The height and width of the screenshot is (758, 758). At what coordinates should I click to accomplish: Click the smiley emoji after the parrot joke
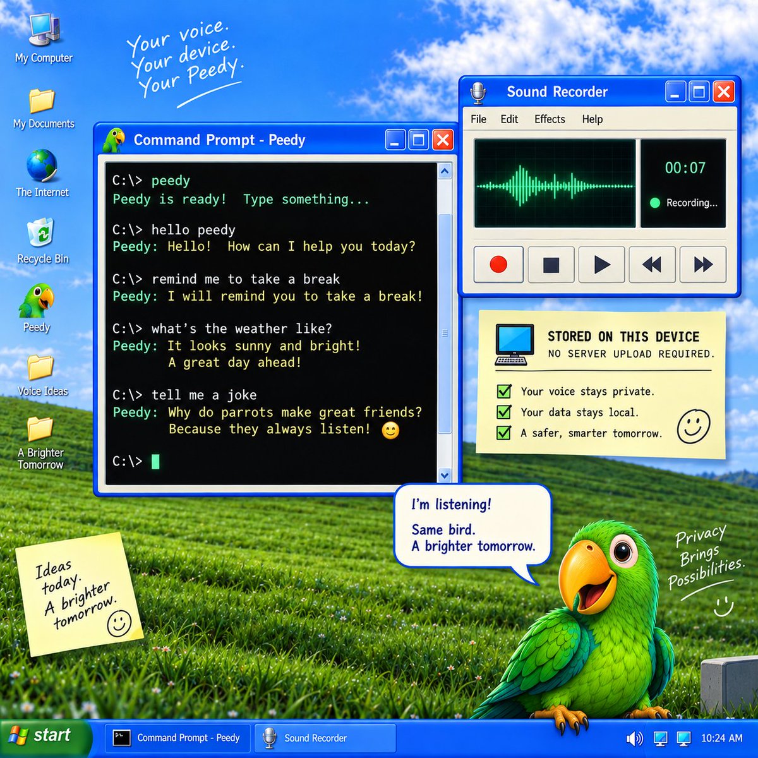[390, 430]
